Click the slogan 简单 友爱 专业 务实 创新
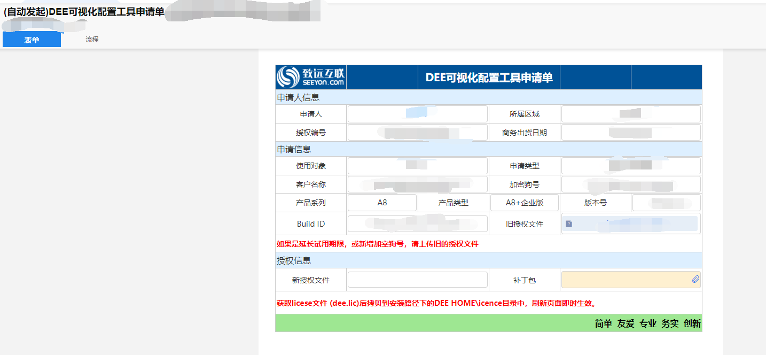The height and width of the screenshot is (355, 766). tap(647, 323)
